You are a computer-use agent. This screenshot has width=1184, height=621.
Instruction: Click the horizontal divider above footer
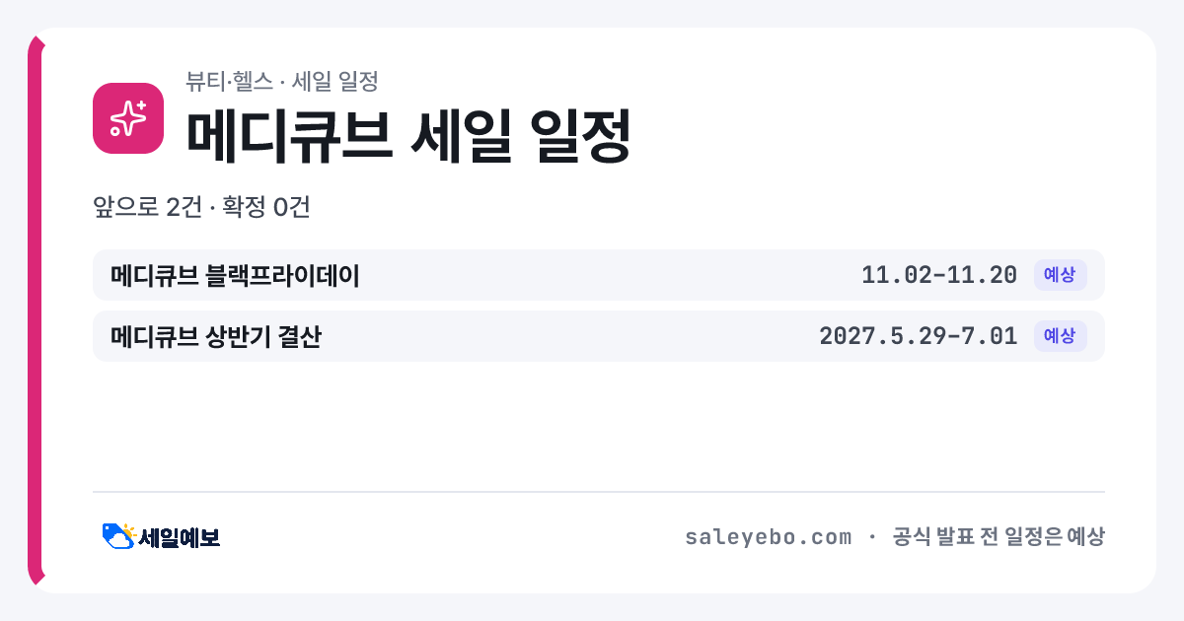[x=599, y=492]
